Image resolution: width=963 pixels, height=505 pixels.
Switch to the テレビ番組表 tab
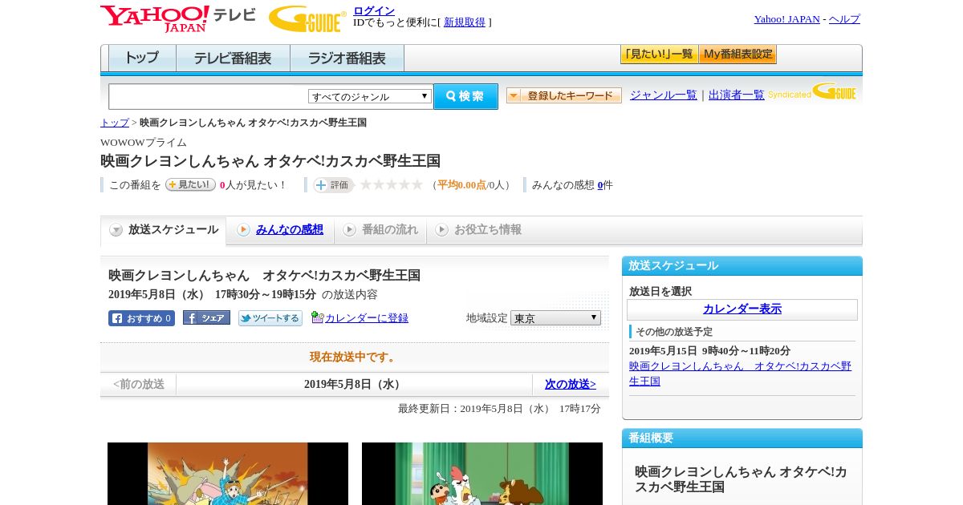(x=233, y=59)
